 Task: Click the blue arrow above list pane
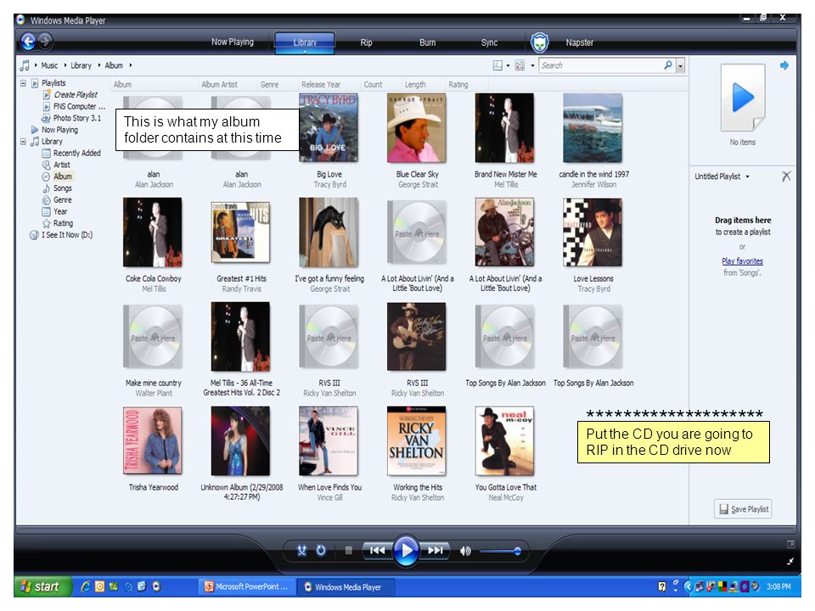coord(784,65)
